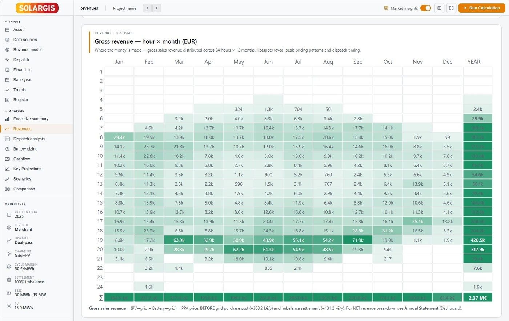Select the 1.6k cell in February
This screenshot has width=509, height=321.
[x=149, y=287]
